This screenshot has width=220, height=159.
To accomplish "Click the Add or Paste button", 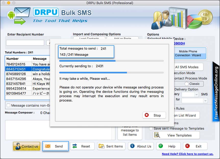I will pyautogui.click(x=122, y=38).
